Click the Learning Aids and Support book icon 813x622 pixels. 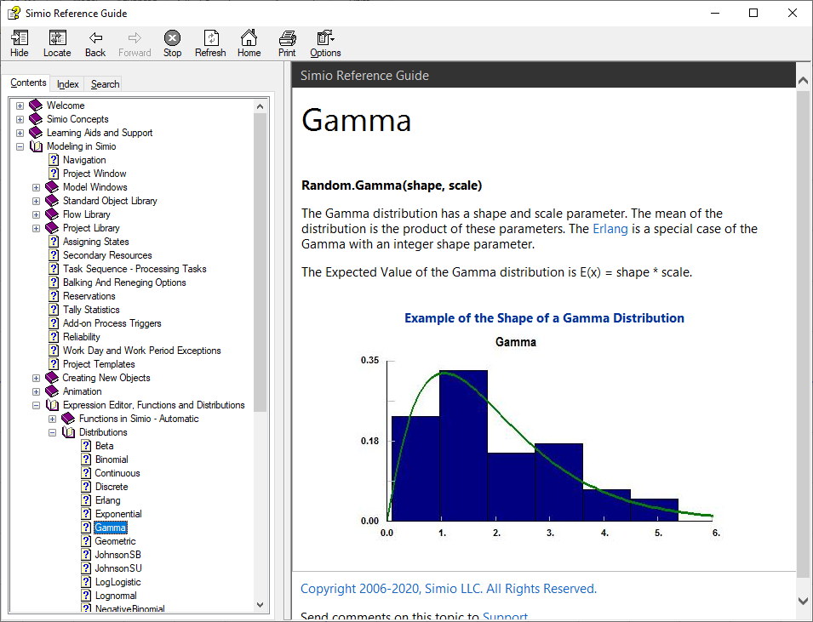point(36,132)
